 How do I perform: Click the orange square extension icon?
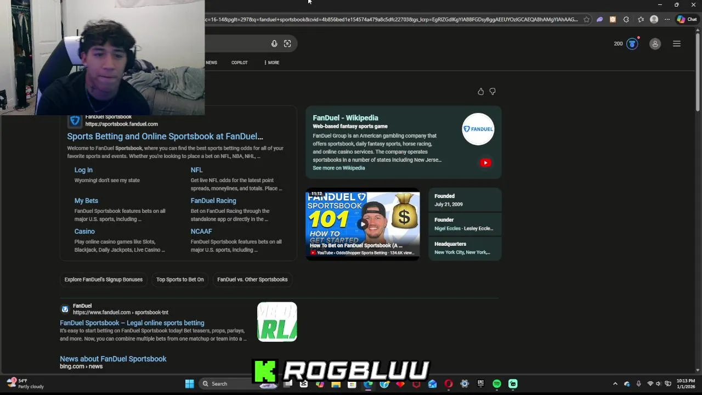point(613,19)
